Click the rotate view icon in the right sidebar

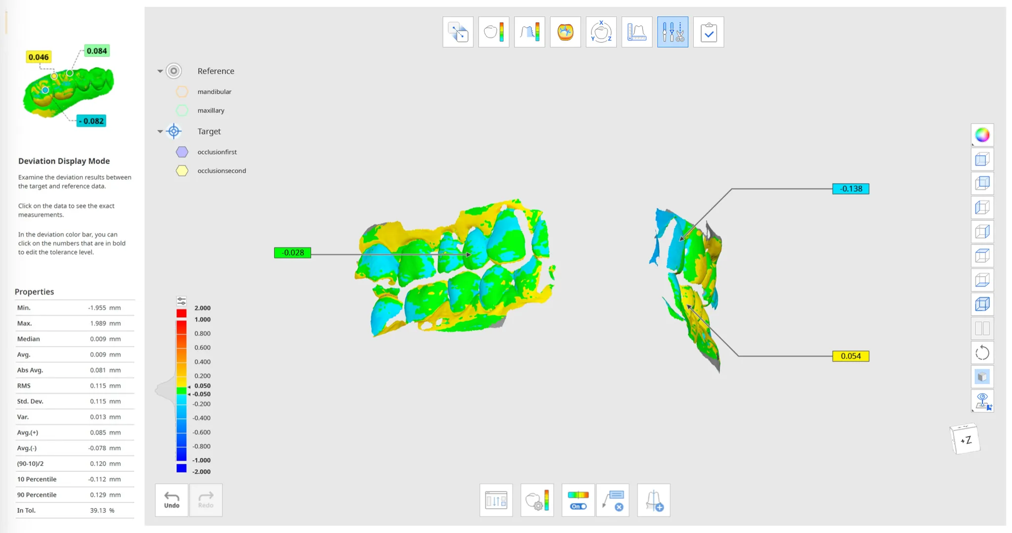coord(982,353)
